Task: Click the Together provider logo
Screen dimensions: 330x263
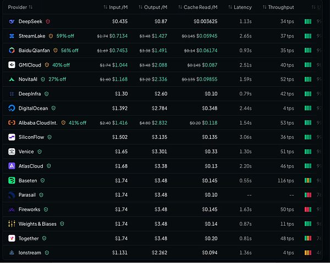Action: [12, 238]
